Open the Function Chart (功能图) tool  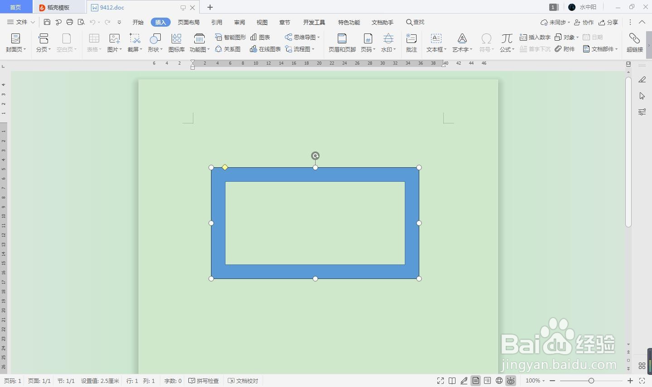tap(200, 43)
